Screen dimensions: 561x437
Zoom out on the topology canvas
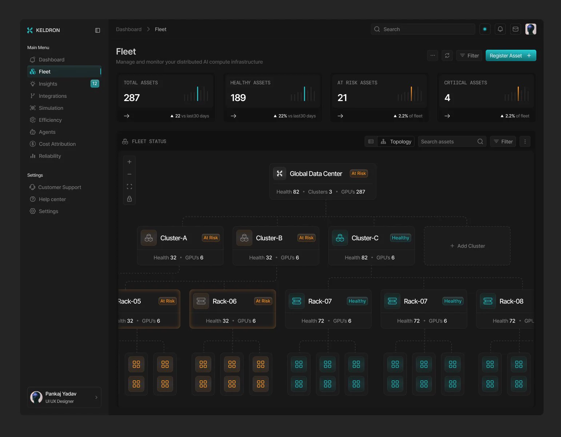(x=129, y=174)
